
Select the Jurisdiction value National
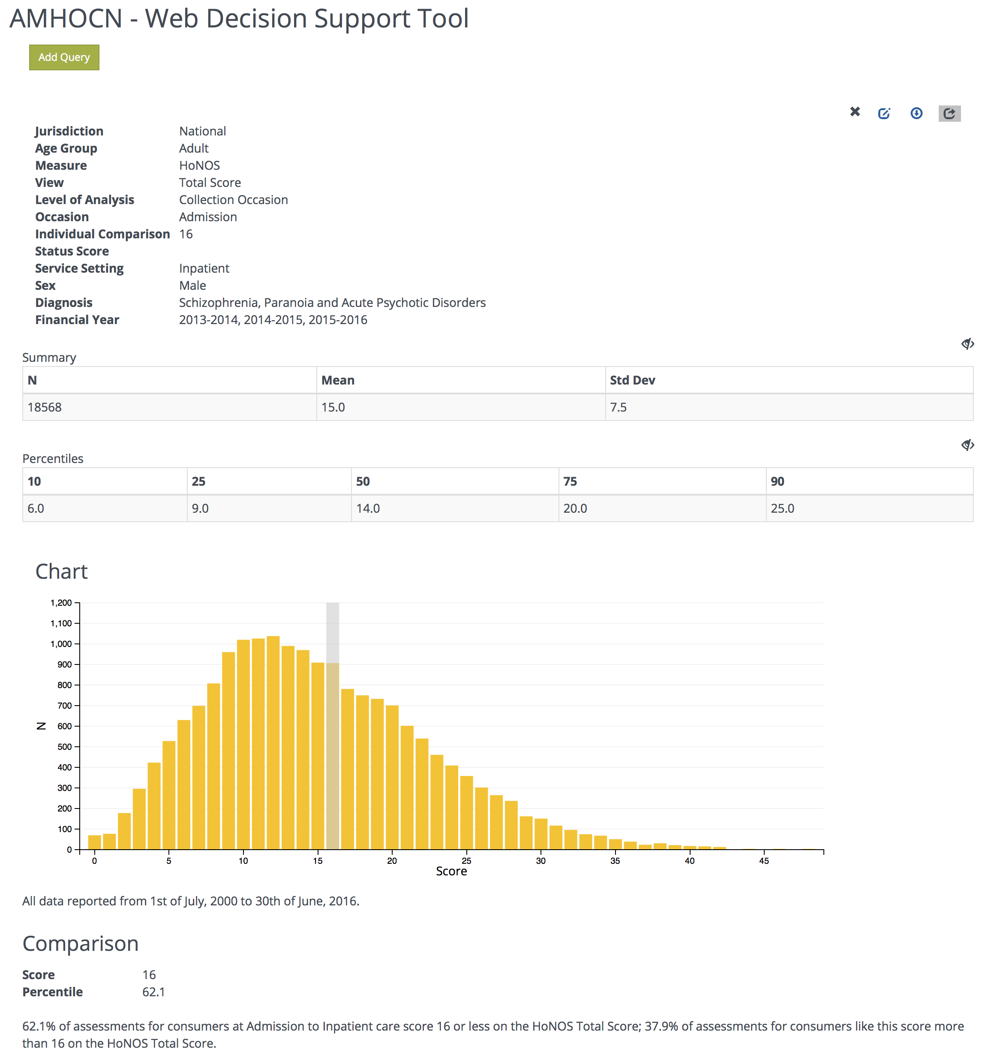[x=202, y=131]
